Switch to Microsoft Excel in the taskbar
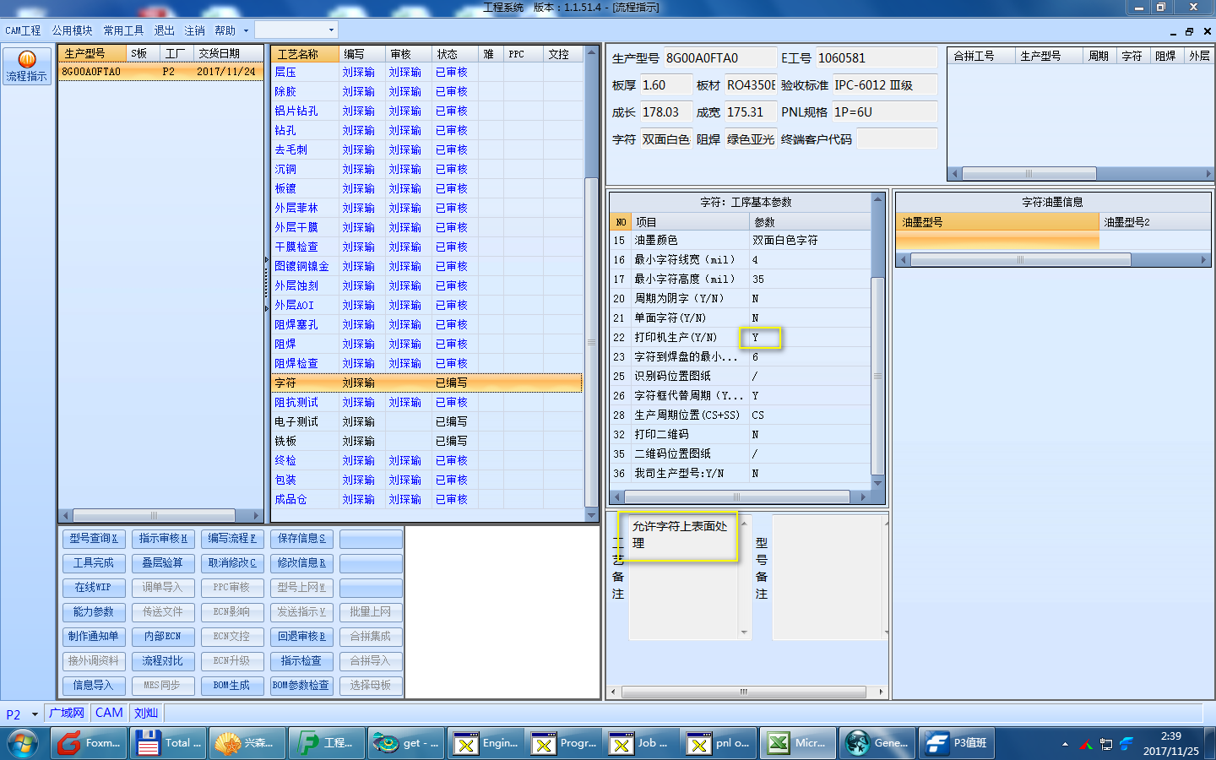1216x760 pixels. tap(800, 743)
